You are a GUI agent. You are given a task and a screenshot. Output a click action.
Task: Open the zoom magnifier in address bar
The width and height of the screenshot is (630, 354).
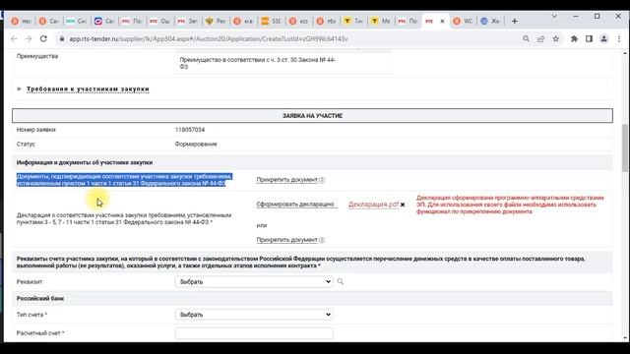pyautogui.click(x=526, y=39)
